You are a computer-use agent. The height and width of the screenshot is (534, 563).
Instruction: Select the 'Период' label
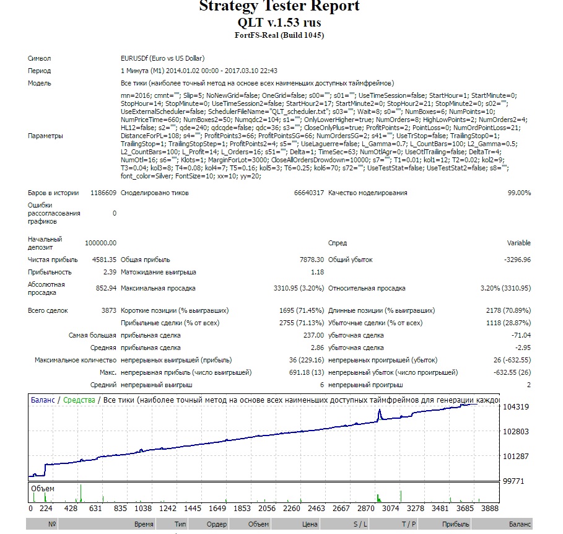click(x=40, y=71)
